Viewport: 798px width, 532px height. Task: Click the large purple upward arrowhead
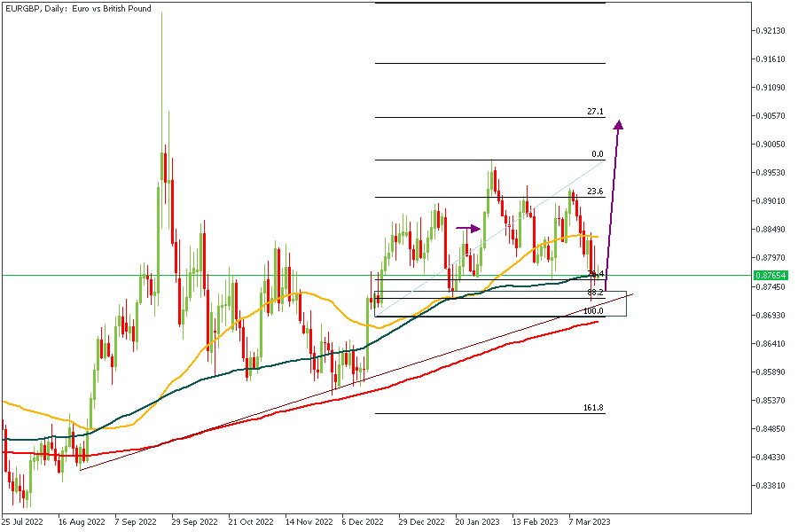pyautogui.click(x=619, y=126)
